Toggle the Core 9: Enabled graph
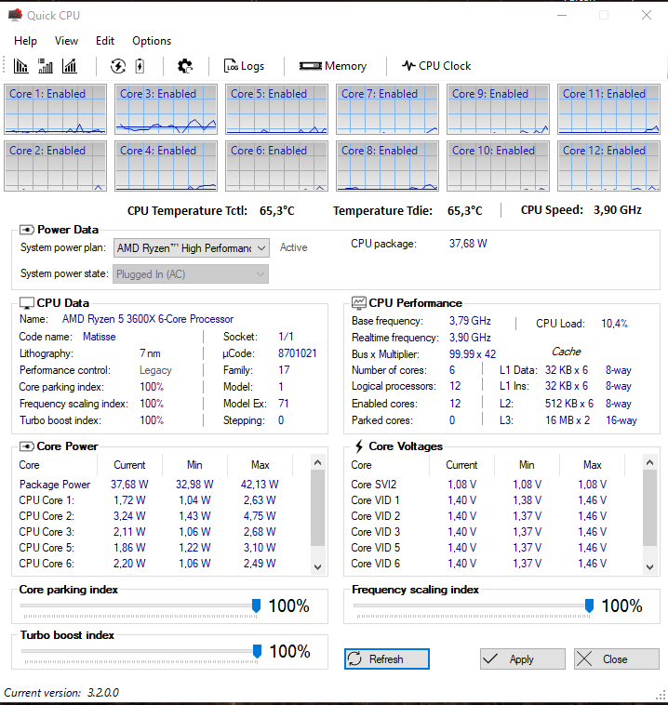Viewport: 668px width, 705px height. click(498, 109)
